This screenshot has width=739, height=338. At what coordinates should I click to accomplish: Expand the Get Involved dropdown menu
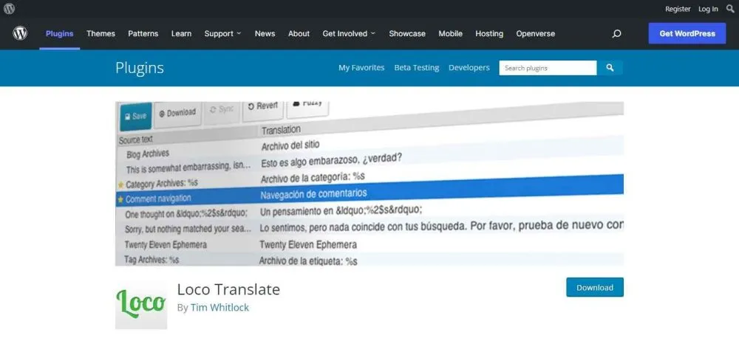coord(349,34)
